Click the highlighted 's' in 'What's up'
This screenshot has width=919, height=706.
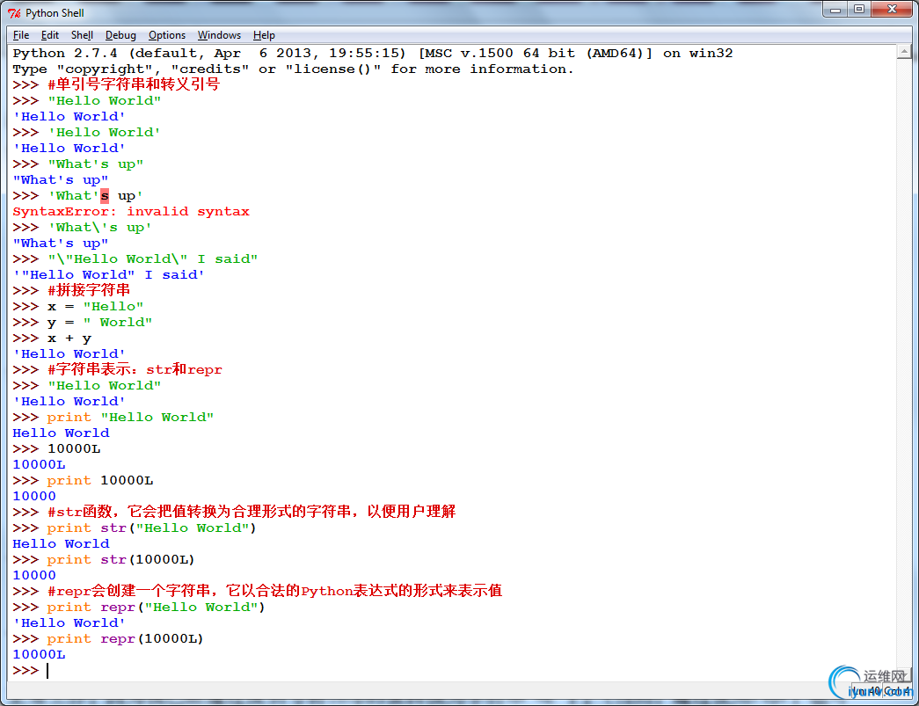click(105, 196)
